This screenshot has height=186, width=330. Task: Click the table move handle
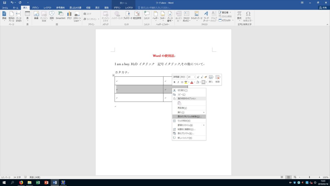(113, 75)
